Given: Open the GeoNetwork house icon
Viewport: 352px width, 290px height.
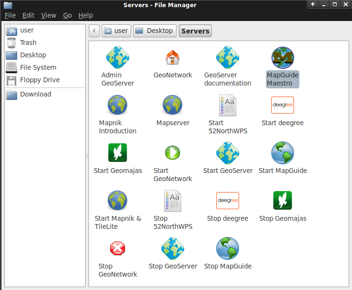Looking at the screenshot, I should tap(173, 57).
